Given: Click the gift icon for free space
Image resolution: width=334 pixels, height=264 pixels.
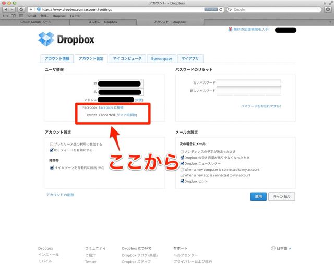Looking at the screenshot, I should (230, 29).
